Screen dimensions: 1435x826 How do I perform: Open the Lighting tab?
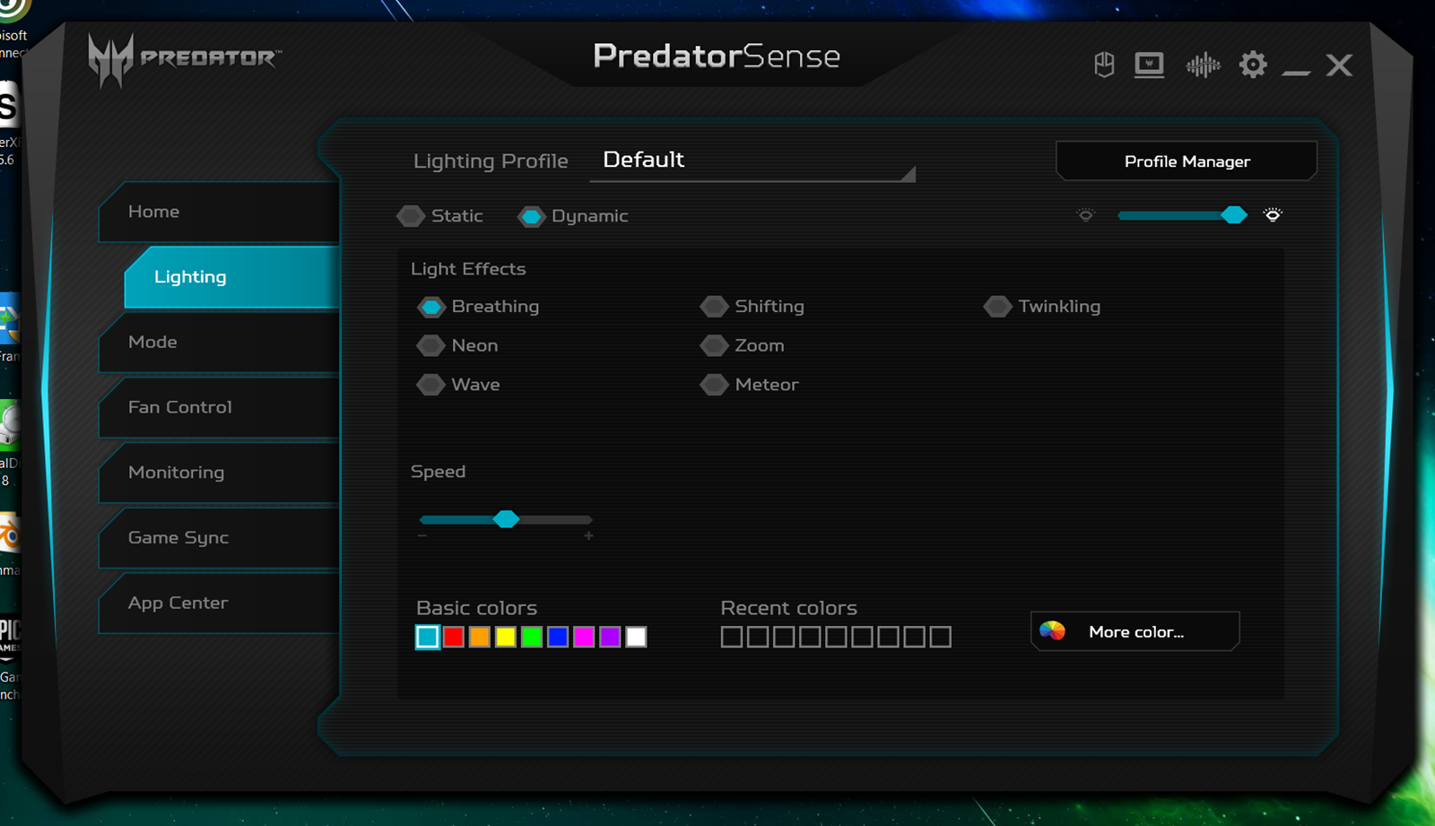[232, 277]
